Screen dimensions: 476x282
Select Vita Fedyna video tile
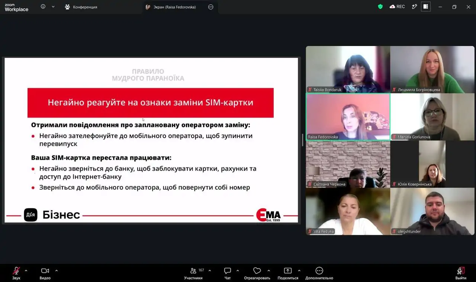pos(348,211)
